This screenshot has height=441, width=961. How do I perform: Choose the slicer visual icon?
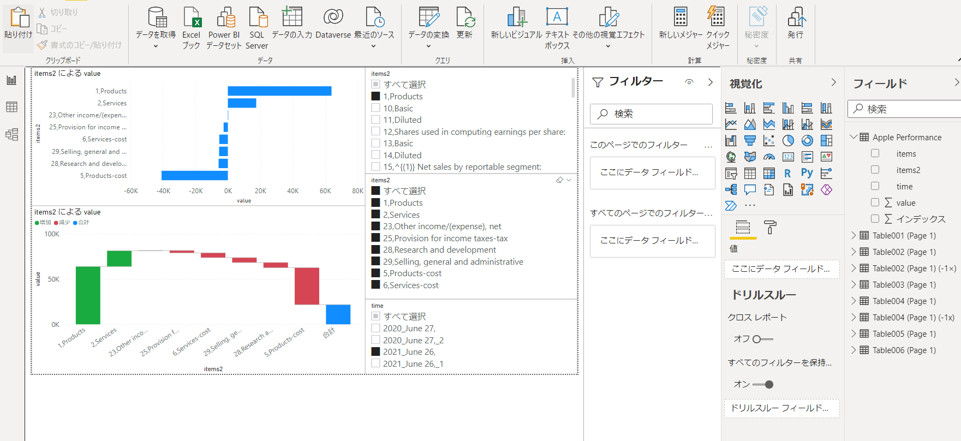[731, 174]
